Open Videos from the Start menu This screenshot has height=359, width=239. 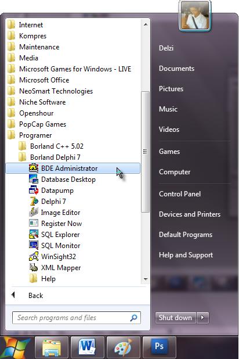click(x=169, y=130)
